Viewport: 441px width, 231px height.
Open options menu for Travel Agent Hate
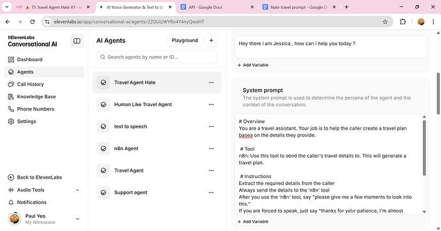pyautogui.click(x=211, y=82)
